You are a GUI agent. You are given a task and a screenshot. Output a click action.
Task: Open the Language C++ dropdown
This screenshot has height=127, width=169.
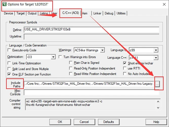click(x=156, y=58)
